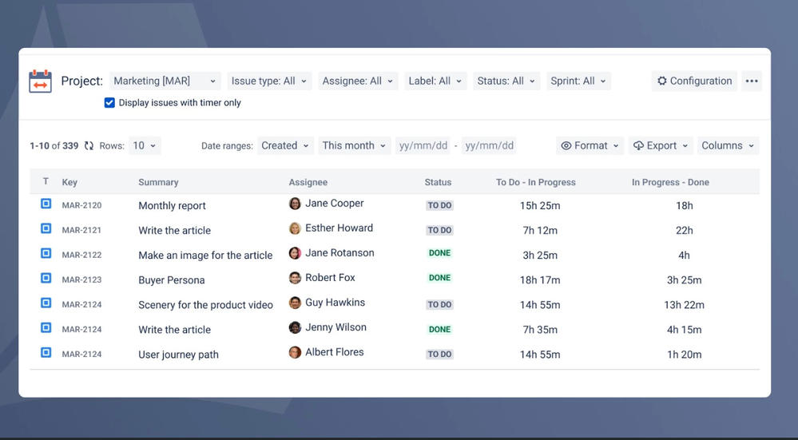798x440 pixels.
Task: Click User journey path summary
Action: (x=179, y=355)
